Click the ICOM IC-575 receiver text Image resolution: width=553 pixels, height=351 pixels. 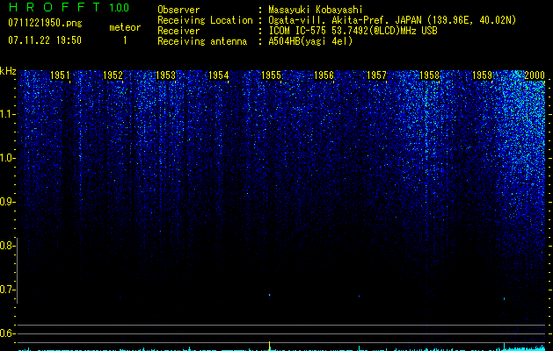[x=353, y=31]
